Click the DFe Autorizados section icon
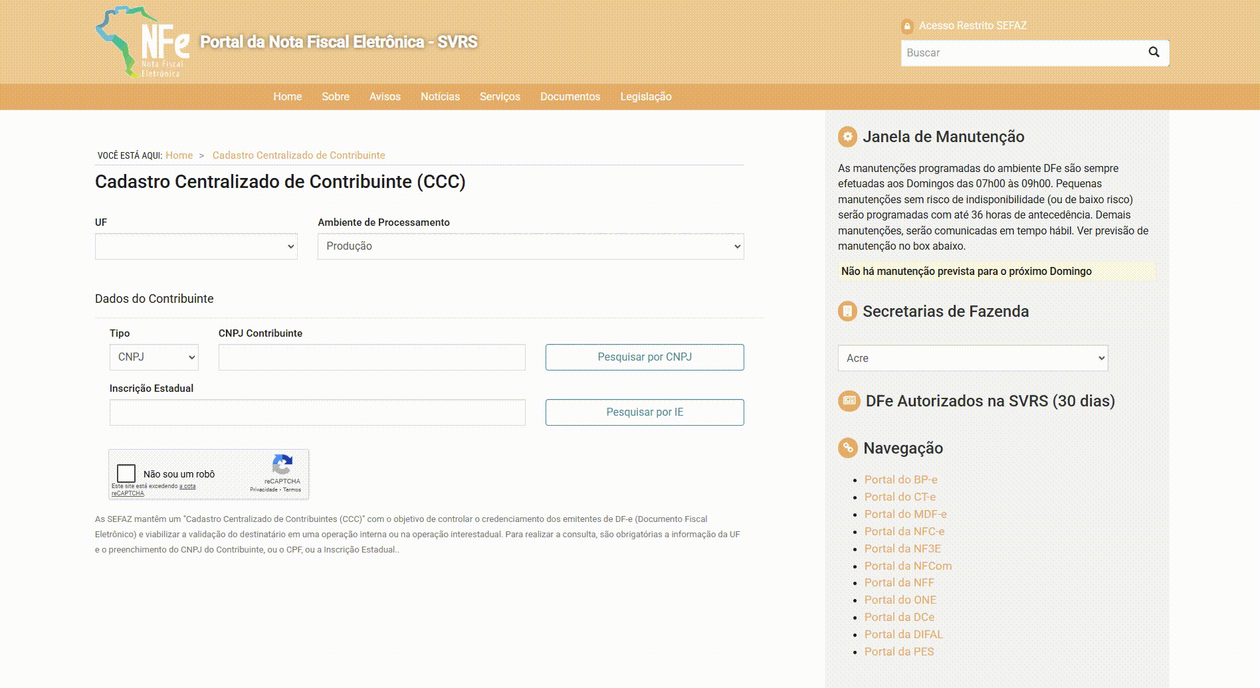Screen dimensions: 1260x688 (x=849, y=401)
